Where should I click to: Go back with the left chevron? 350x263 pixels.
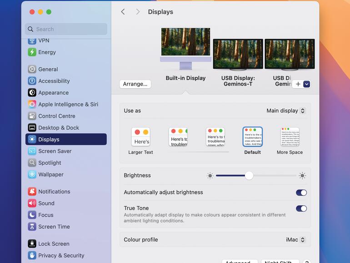pyautogui.click(x=123, y=12)
